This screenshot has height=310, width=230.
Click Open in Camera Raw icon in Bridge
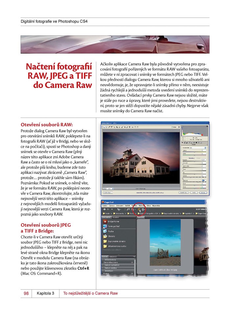(139, 210)
